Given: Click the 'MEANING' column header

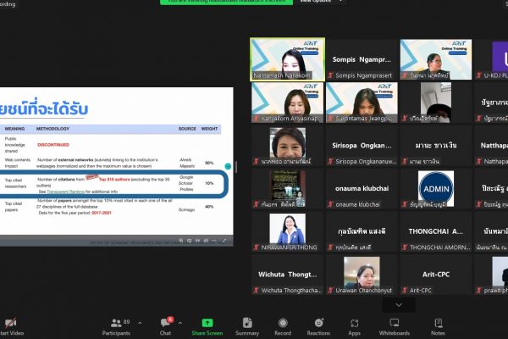Looking at the screenshot, I should point(14,129).
